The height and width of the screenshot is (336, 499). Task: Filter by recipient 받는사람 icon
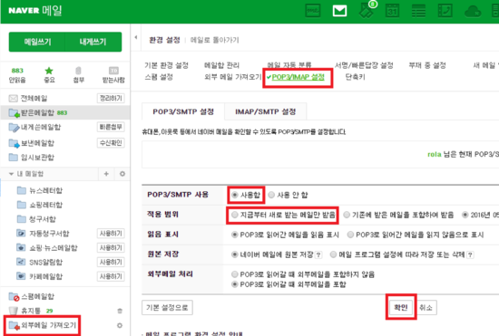point(113,75)
